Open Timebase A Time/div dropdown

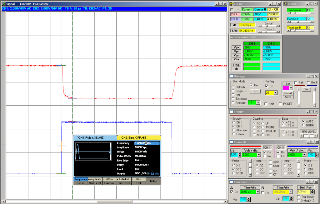(x=258, y=192)
